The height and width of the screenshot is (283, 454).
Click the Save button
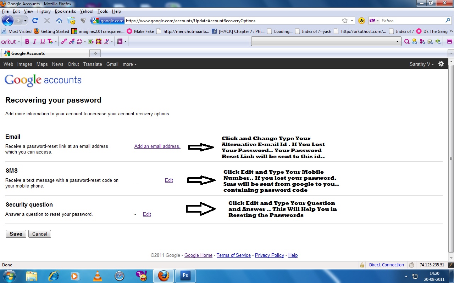pos(16,234)
